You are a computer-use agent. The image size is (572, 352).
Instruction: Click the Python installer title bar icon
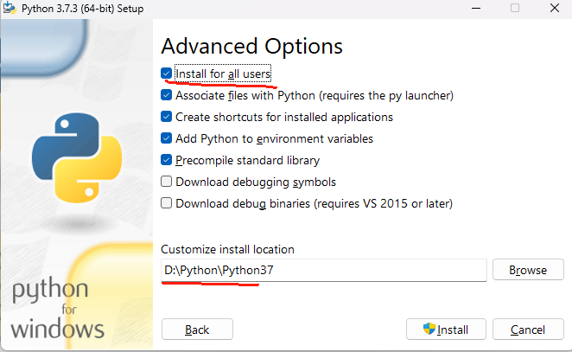pos(10,8)
